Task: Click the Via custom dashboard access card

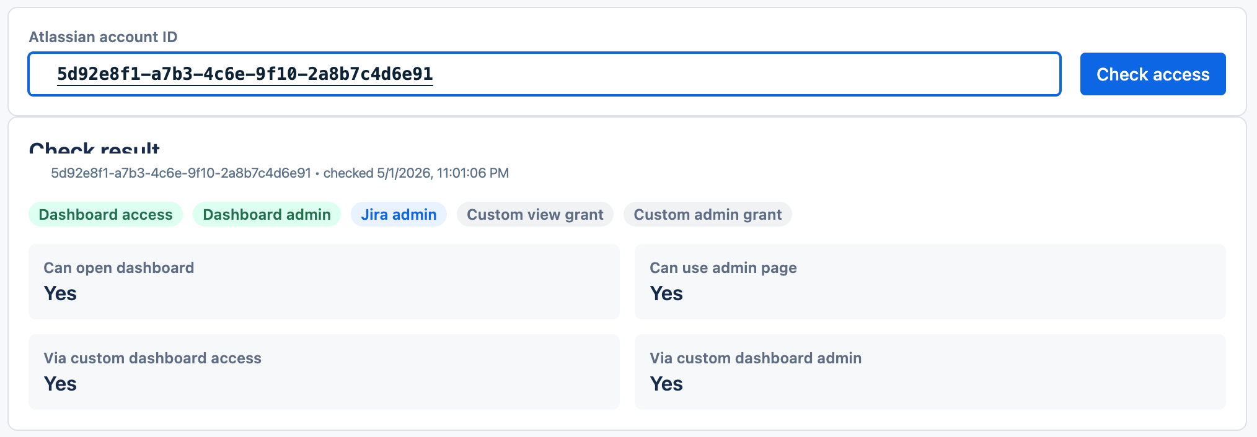Action: pyautogui.click(x=324, y=372)
